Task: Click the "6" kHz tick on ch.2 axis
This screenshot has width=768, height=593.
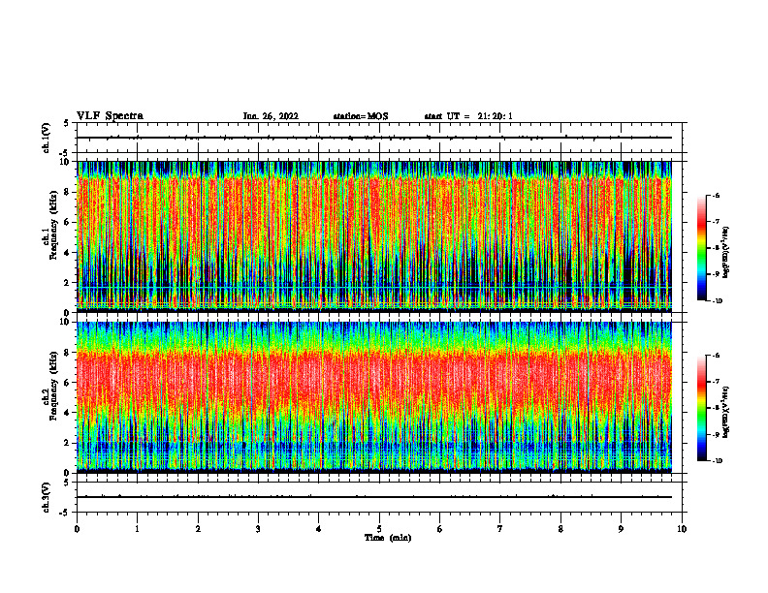Action: click(67, 383)
